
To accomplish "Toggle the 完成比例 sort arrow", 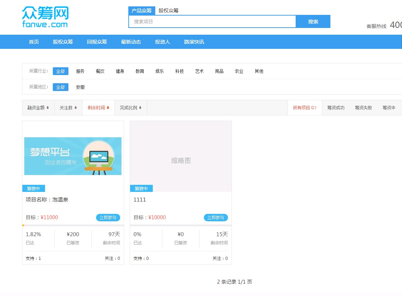I will pos(130,107).
